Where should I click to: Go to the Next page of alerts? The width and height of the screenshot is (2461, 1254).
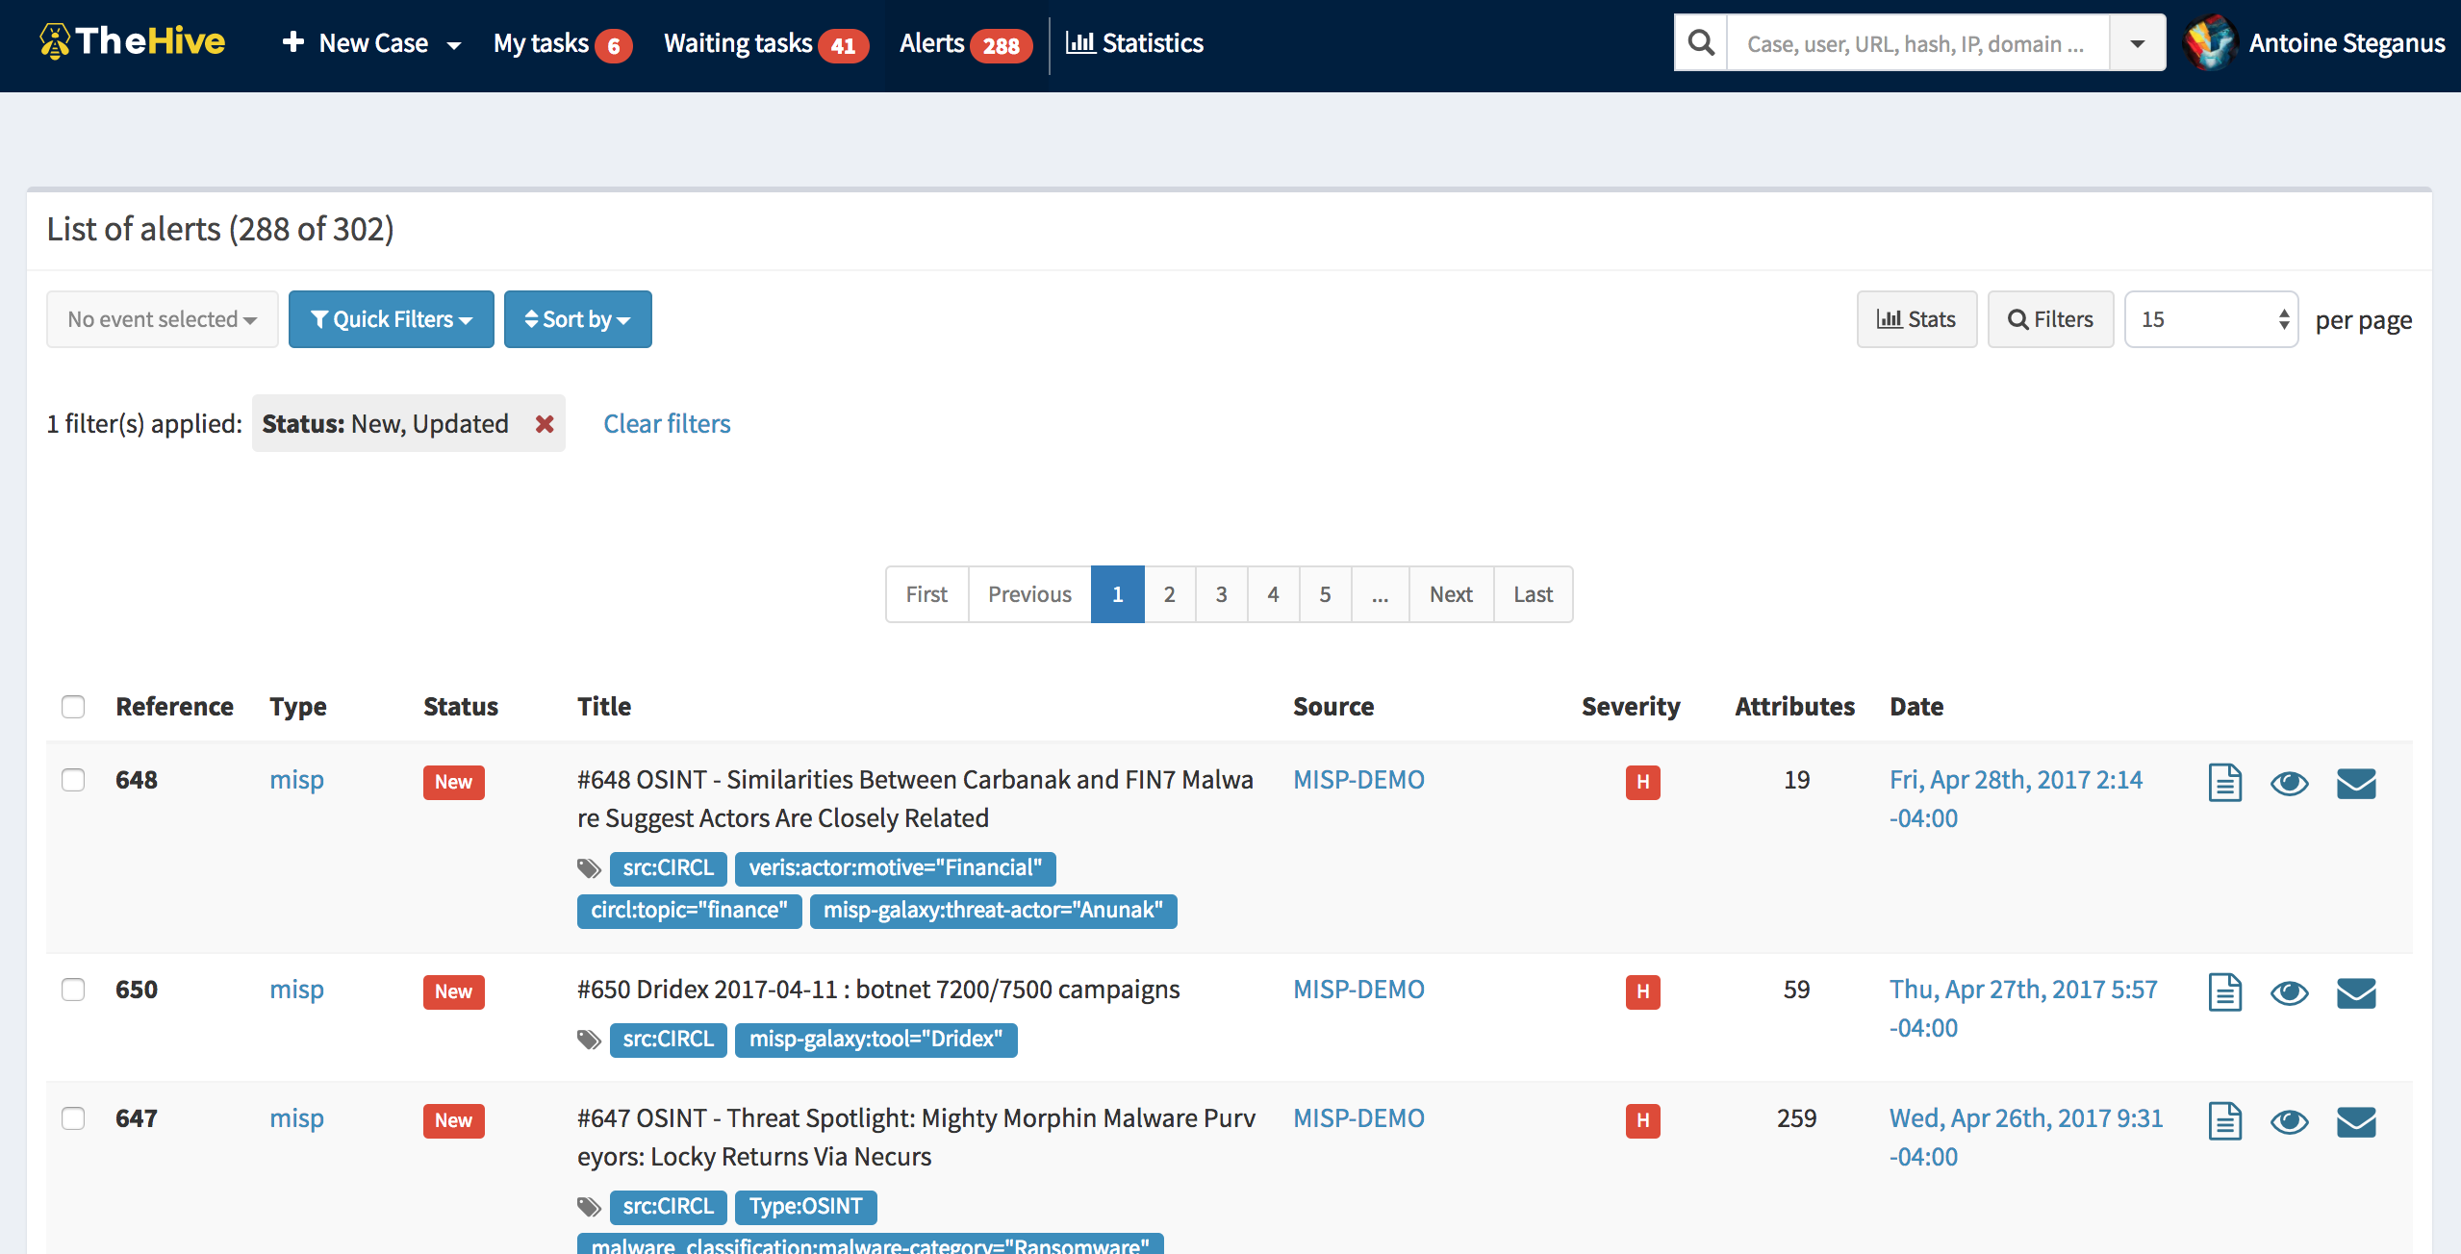point(1450,594)
